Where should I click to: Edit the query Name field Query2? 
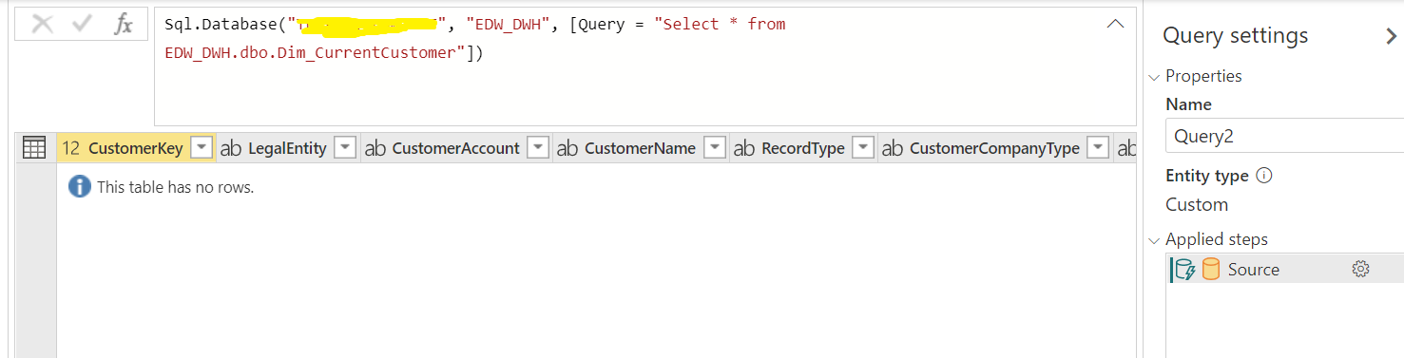click(1284, 136)
